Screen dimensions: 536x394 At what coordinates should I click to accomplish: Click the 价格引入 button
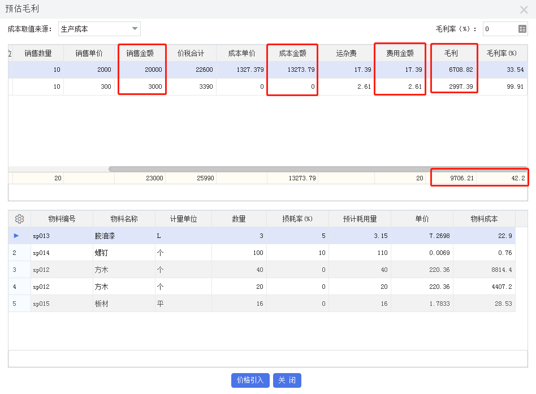250,380
